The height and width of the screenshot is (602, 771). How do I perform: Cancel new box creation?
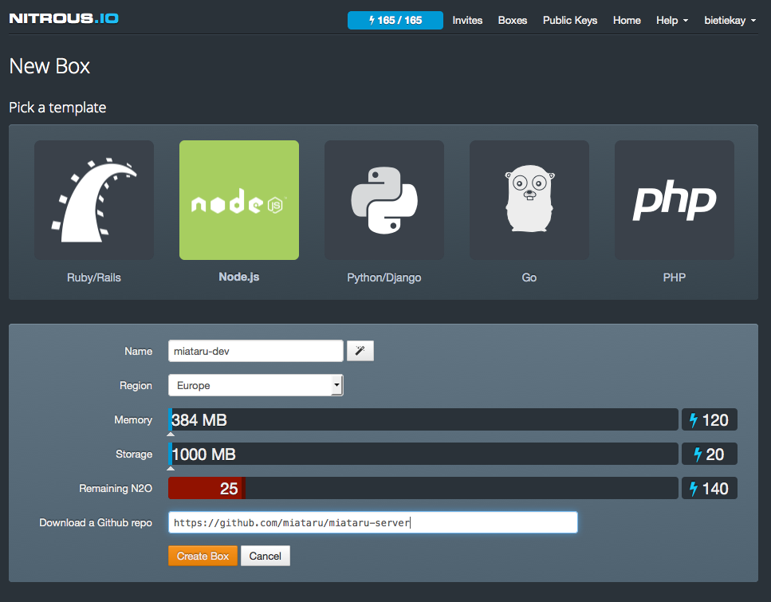pos(265,556)
